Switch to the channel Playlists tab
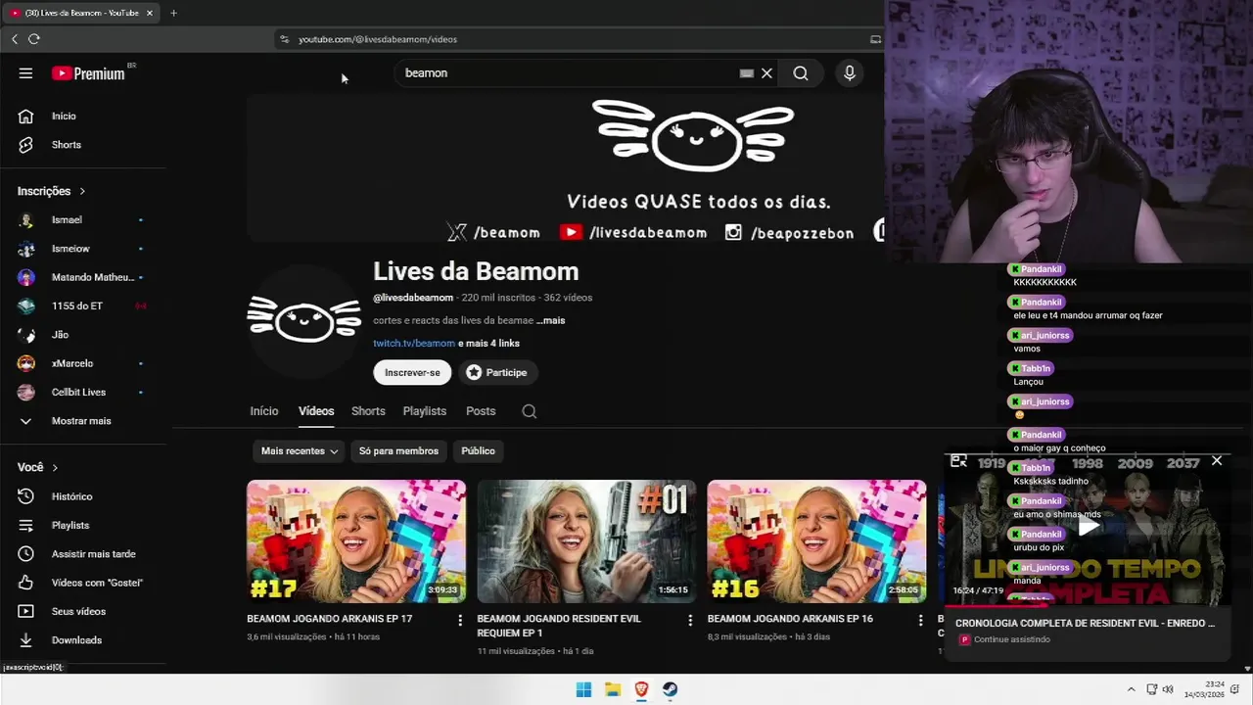Viewport: 1253px width, 705px height. [x=425, y=411]
